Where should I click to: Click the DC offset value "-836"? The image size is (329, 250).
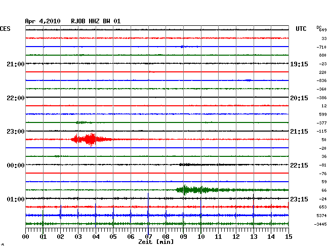[x=321, y=80]
